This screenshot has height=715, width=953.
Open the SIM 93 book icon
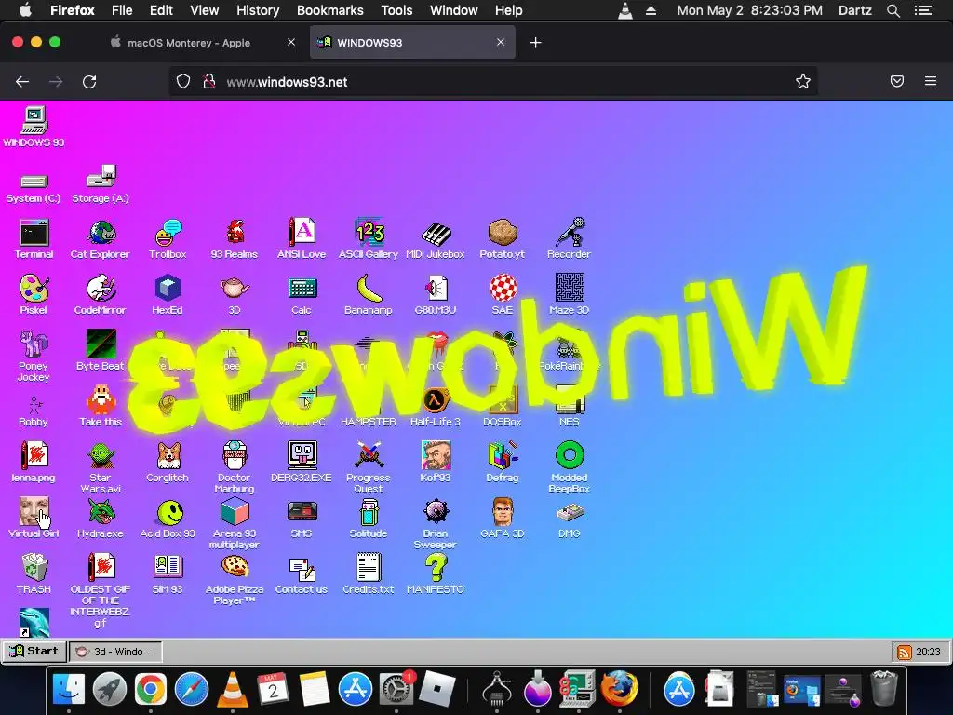(x=168, y=573)
